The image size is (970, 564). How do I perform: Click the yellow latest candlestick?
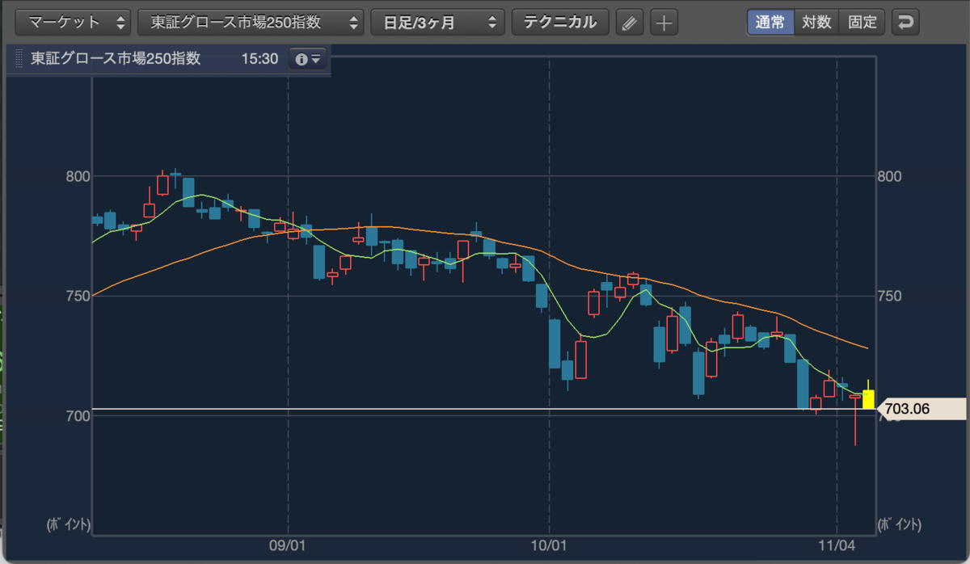pos(868,399)
